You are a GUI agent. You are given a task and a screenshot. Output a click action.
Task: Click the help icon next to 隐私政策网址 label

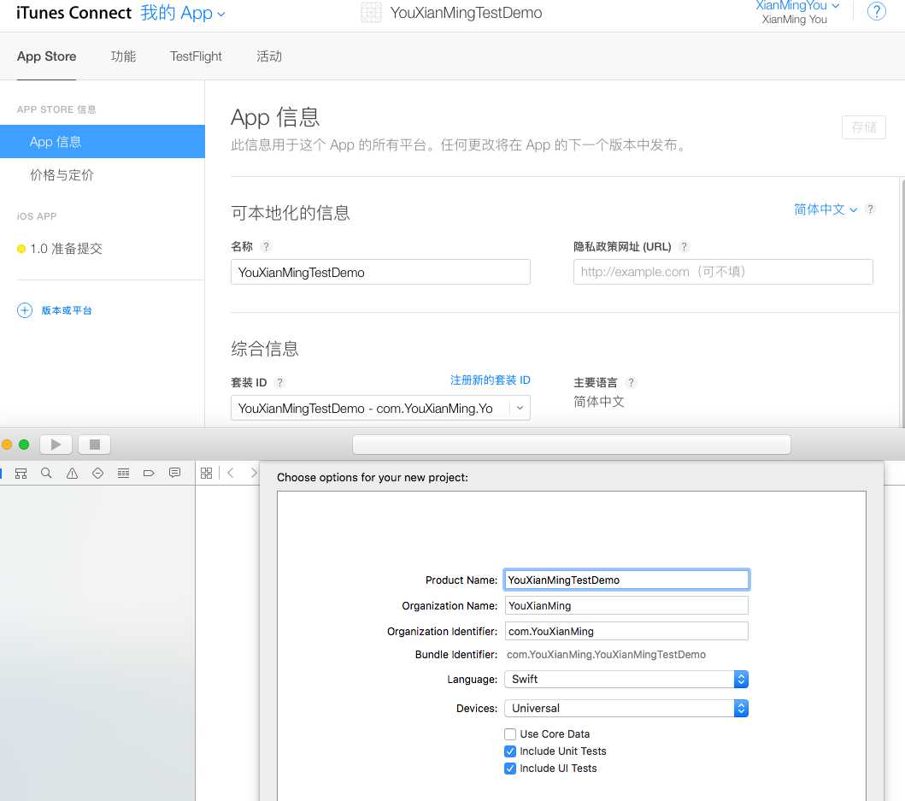point(684,246)
